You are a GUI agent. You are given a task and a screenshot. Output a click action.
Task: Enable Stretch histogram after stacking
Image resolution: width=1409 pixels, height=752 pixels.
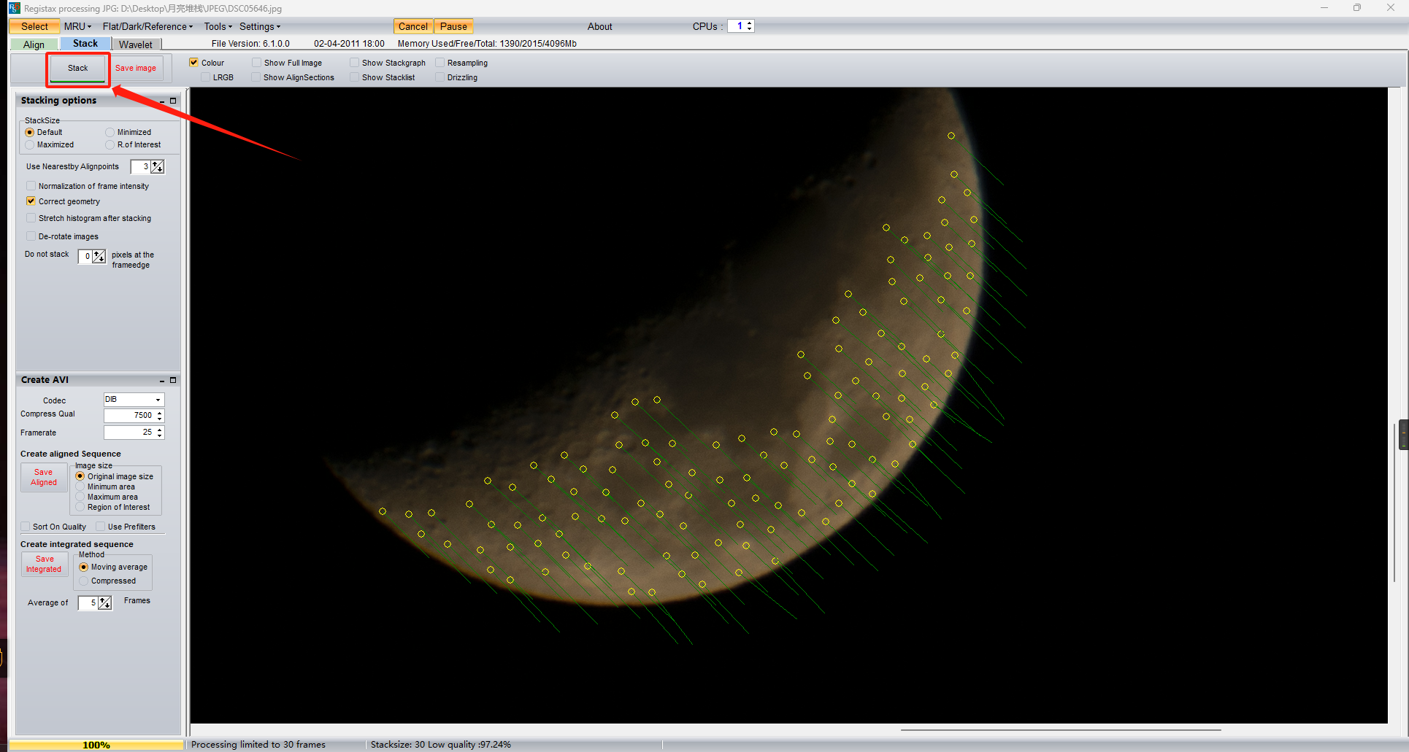coord(31,218)
